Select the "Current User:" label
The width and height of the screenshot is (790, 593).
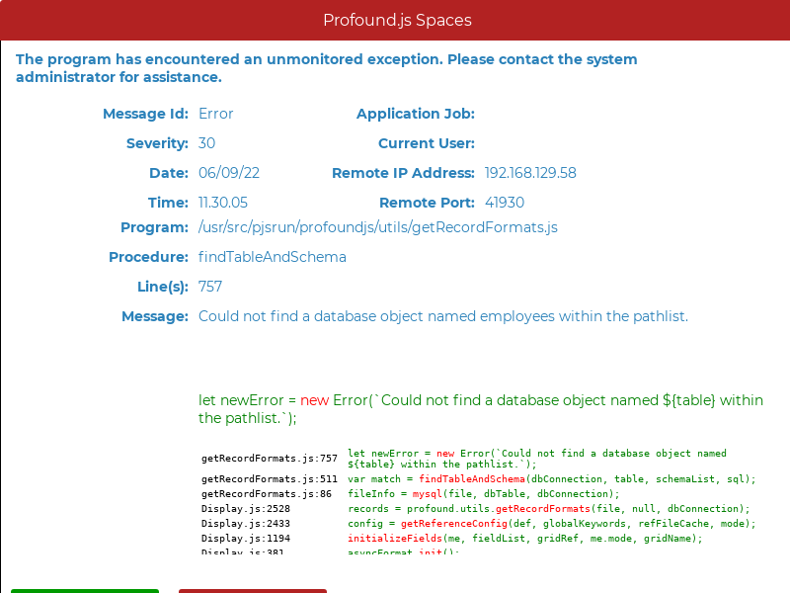click(427, 143)
